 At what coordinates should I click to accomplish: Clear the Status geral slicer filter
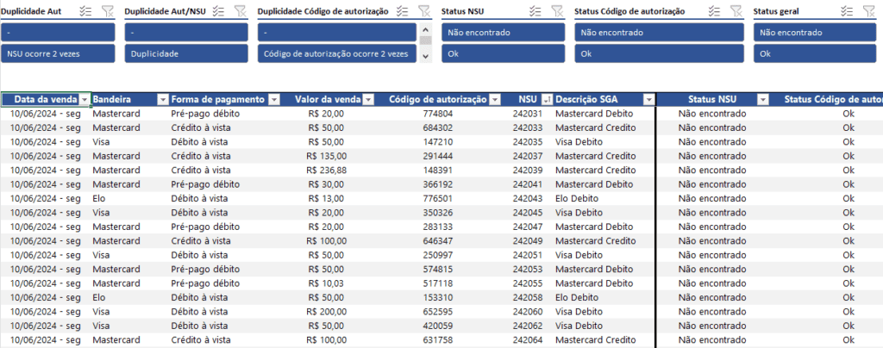tap(867, 11)
